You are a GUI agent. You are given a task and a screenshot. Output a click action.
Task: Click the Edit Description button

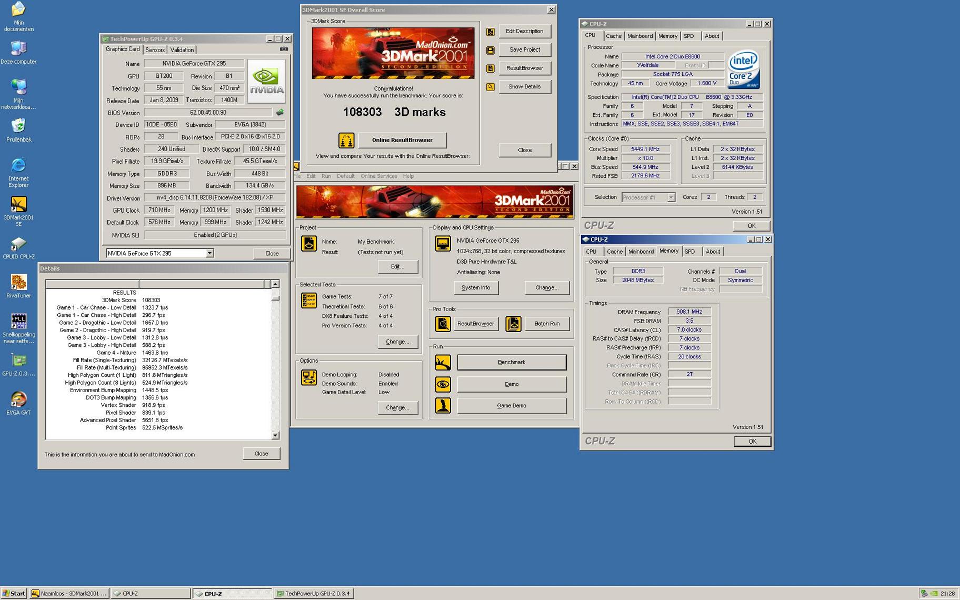pos(524,32)
